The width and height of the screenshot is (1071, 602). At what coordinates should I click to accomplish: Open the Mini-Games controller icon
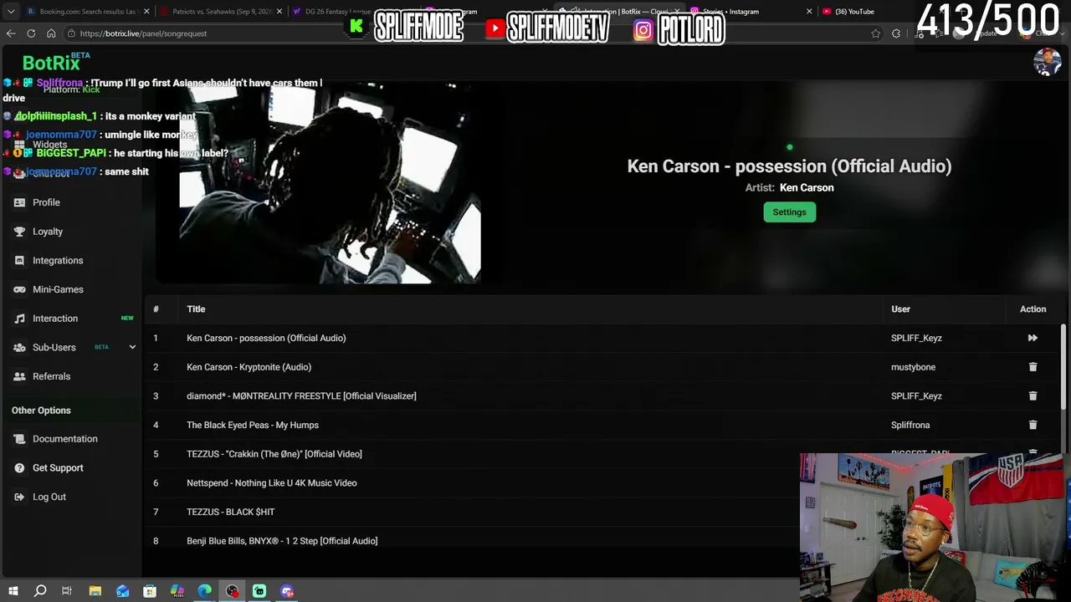click(x=19, y=289)
